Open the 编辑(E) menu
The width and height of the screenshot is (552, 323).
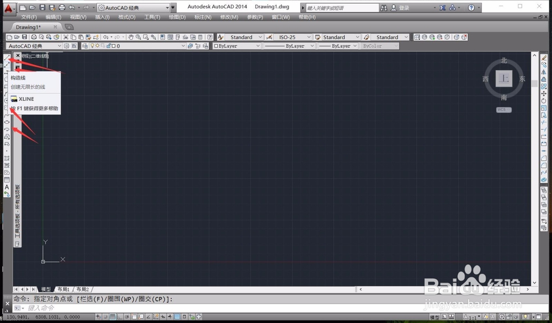pyautogui.click(x=54, y=17)
